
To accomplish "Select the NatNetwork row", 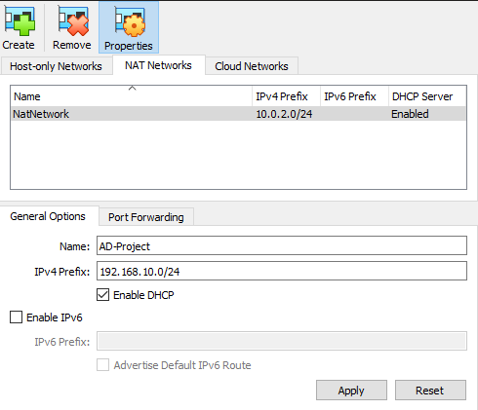I will coord(239,114).
